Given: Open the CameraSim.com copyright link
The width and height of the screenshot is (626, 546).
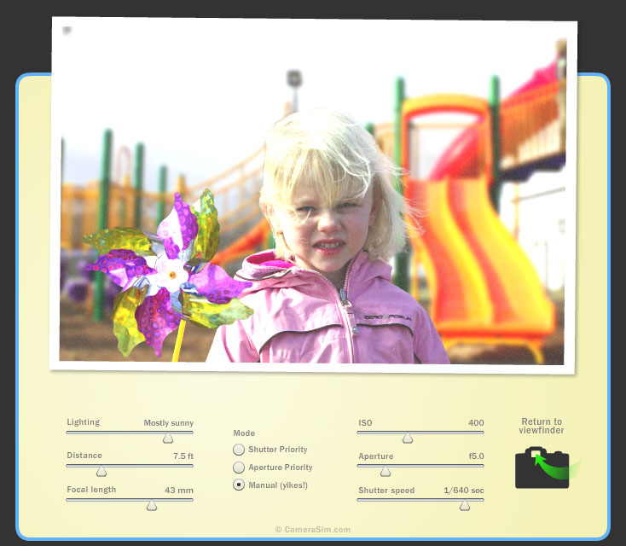Looking at the screenshot, I should pos(312,530).
